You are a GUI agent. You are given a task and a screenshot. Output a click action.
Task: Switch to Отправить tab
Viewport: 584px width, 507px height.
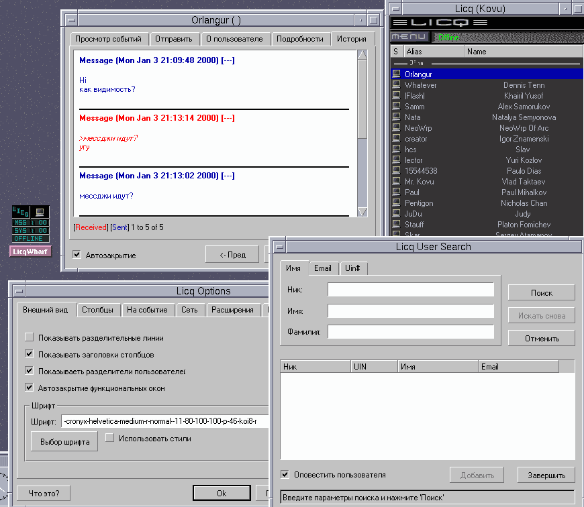click(174, 39)
